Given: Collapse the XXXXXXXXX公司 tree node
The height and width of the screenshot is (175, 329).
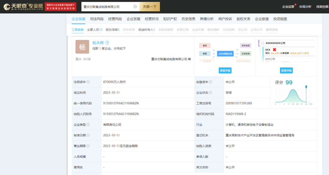Looking at the screenshot, I should [x=263, y=43].
